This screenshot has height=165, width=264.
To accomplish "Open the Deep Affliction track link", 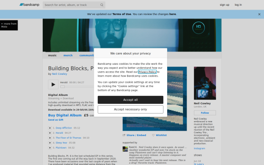I will (64, 128).
